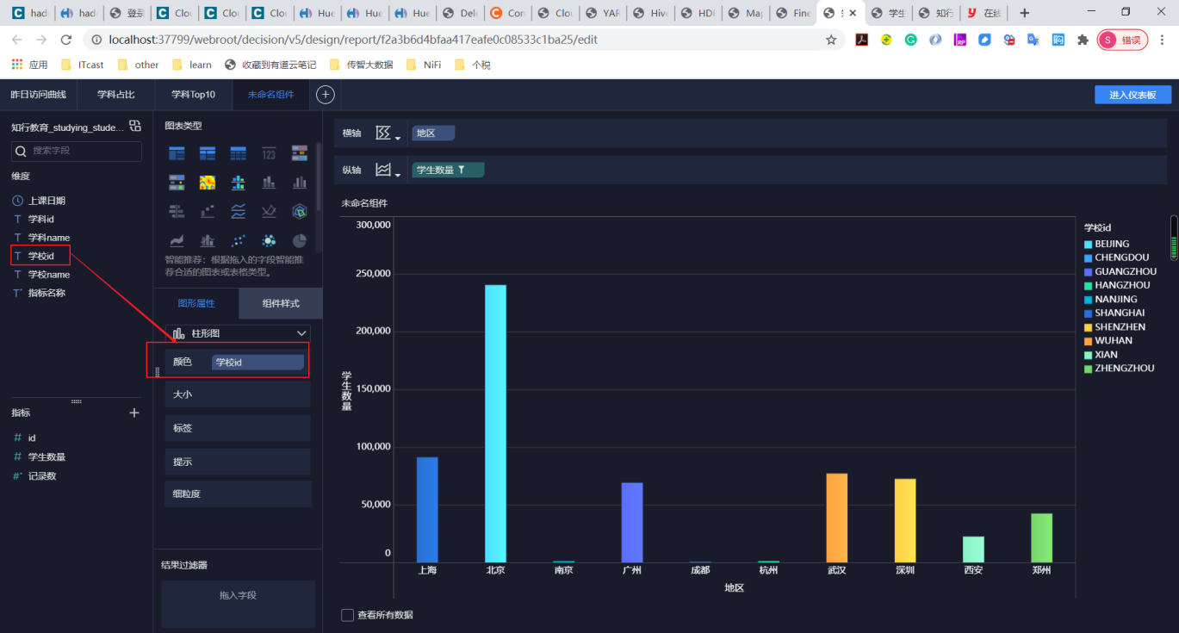Choose the horizontal bar chart type icon

177,211
